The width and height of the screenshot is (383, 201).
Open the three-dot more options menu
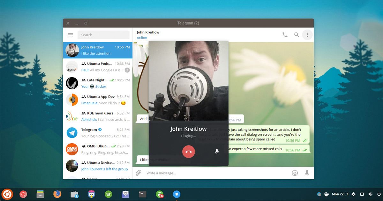(x=307, y=35)
